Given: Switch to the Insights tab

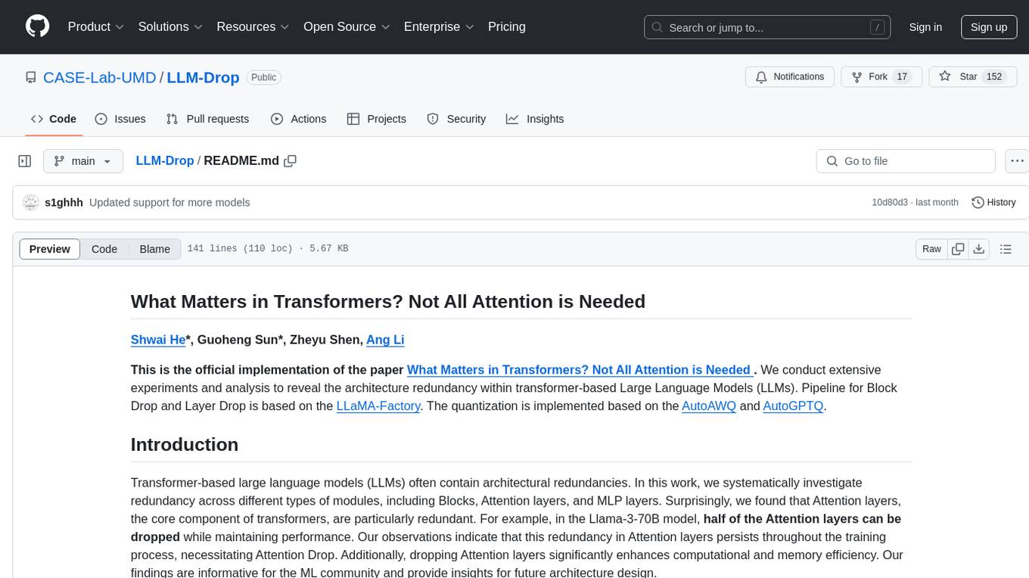Looking at the screenshot, I should [535, 119].
